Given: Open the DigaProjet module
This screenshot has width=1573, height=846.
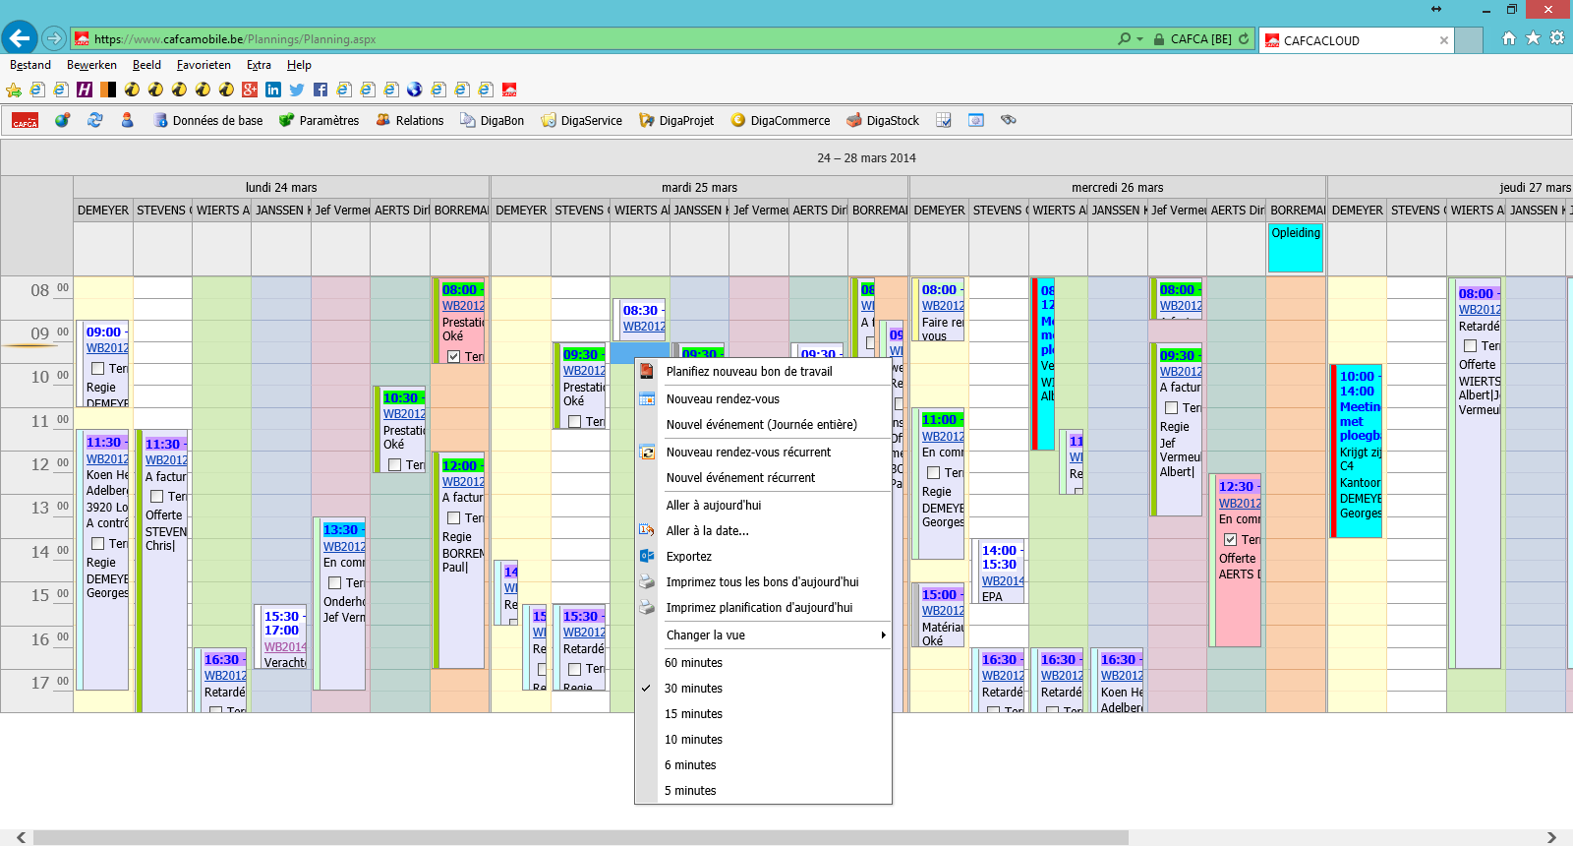Looking at the screenshot, I should coord(676,120).
